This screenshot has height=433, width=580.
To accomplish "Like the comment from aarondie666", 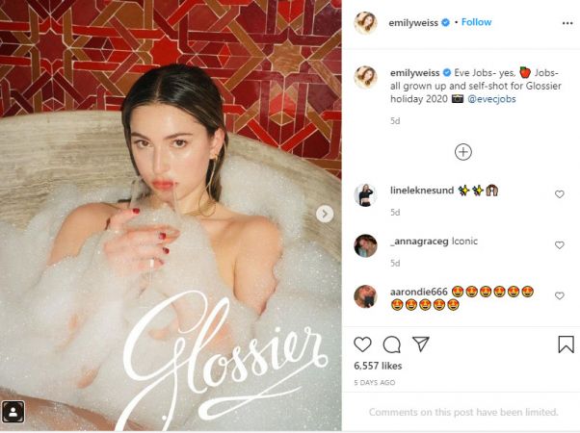I will click(559, 295).
